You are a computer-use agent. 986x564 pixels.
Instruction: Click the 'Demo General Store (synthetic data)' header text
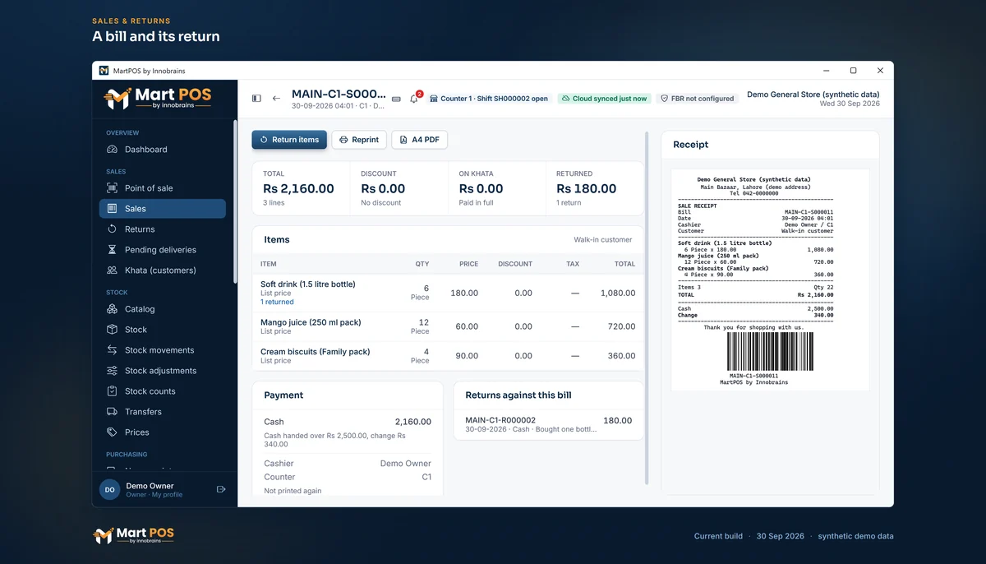click(813, 95)
